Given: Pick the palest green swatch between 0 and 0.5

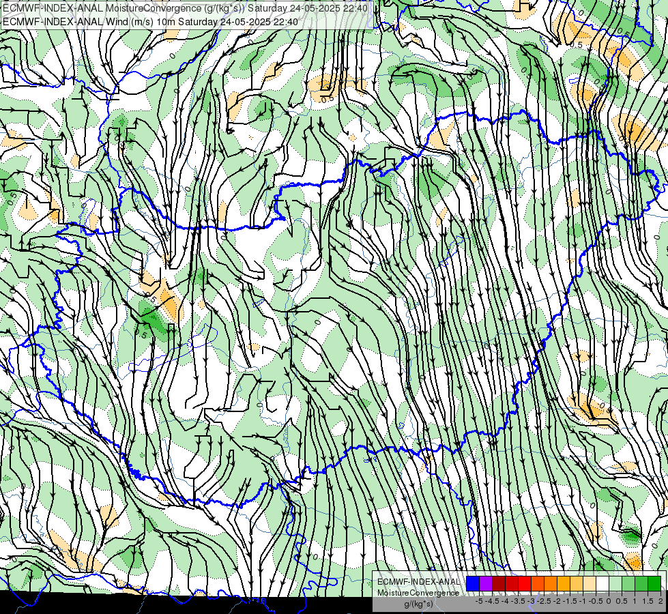Looking at the screenshot, I should pyautogui.click(x=615, y=584).
